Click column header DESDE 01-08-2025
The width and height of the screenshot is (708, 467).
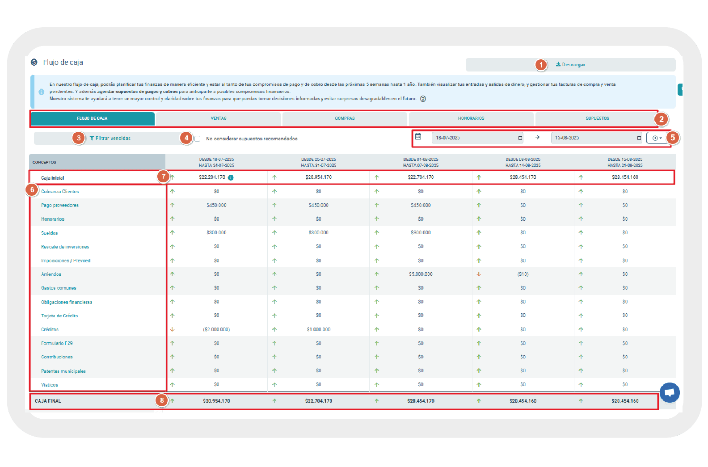421,162
